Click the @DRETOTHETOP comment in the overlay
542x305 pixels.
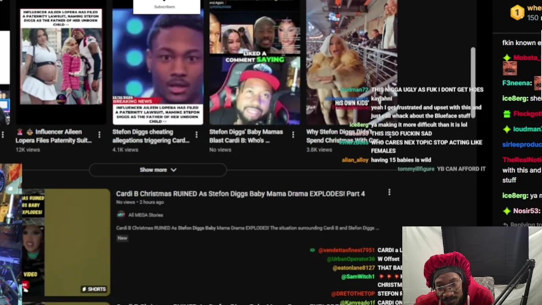pos(367,294)
